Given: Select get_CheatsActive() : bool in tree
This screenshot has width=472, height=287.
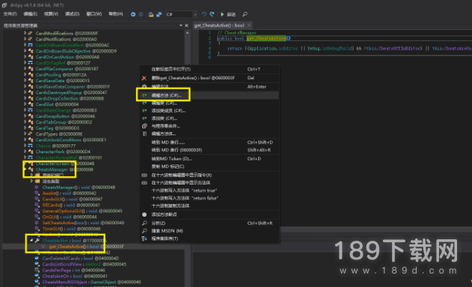Looking at the screenshot, I should pyautogui.click(x=86, y=247).
